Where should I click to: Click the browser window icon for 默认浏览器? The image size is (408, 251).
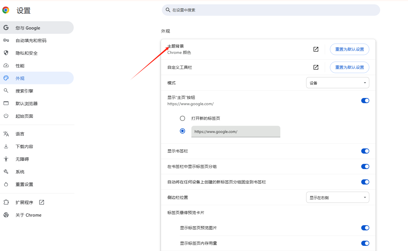pyautogui.click(x=6, y=103)
